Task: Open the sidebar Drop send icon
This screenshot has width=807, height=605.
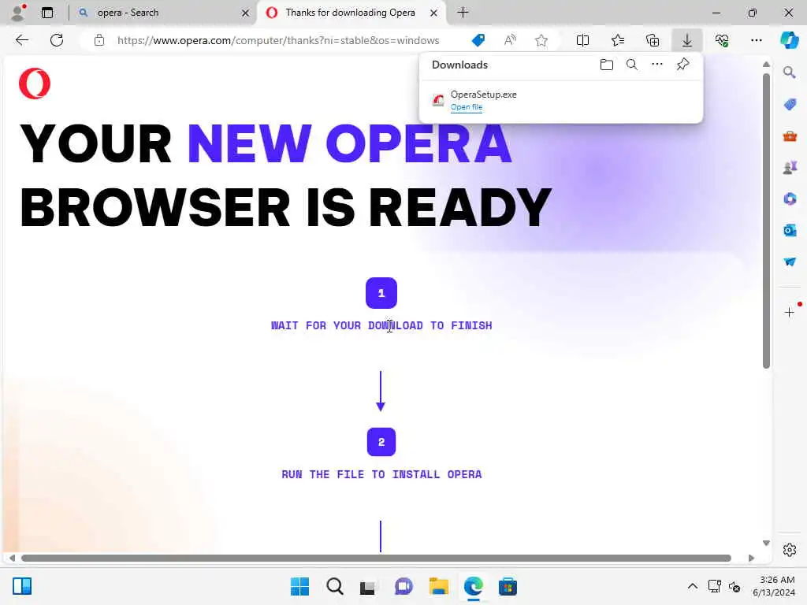Action: click(790, 262)
